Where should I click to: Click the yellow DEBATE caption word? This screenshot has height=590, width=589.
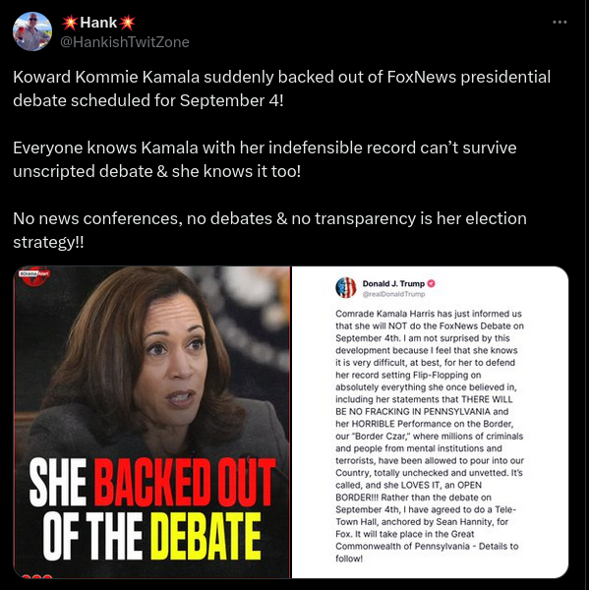tap(206, 537)
